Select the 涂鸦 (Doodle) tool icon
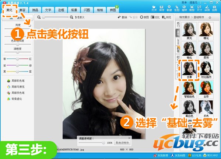 click(207, 8)
